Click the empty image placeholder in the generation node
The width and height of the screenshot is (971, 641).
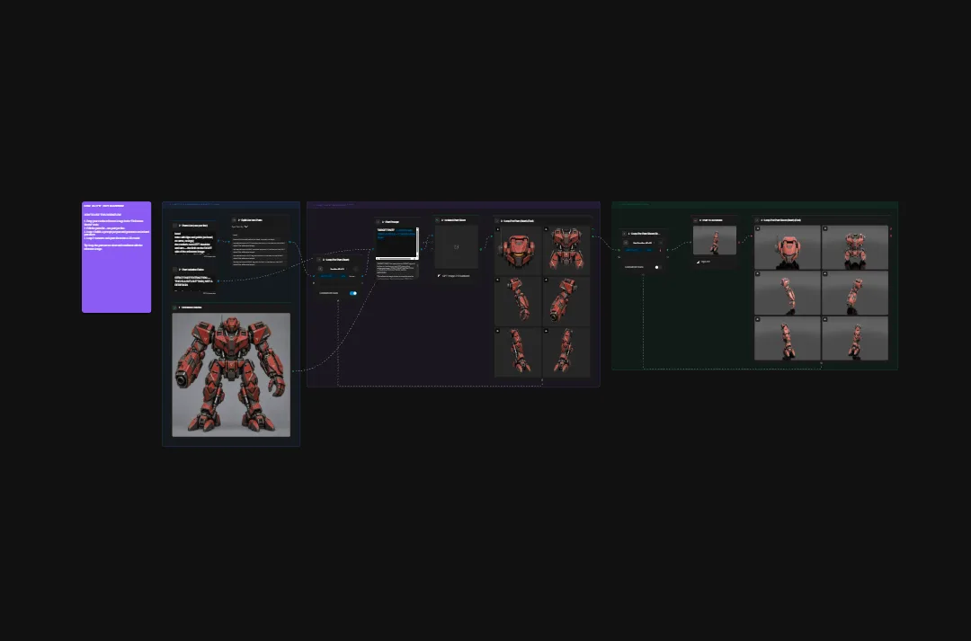pyautogui.click(x=457, y=246)
